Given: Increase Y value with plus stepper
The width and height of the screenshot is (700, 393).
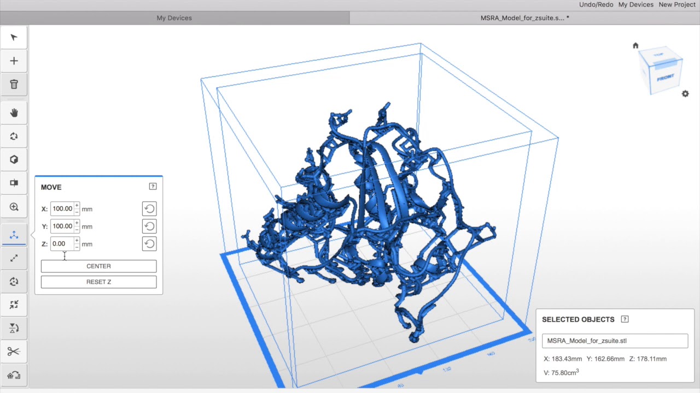Looking at the screenshot, I should [x=77, y=223].
